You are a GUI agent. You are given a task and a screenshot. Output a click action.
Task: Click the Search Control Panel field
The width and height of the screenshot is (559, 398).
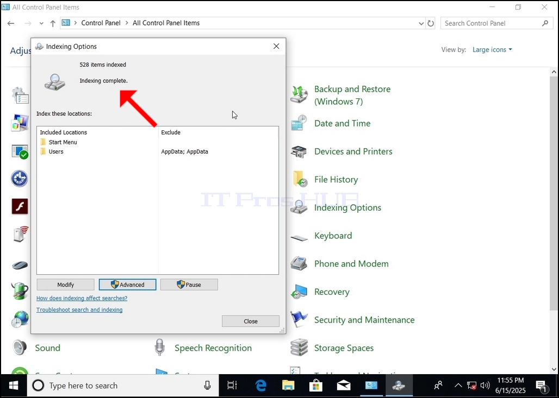click(x=496, y=23)
